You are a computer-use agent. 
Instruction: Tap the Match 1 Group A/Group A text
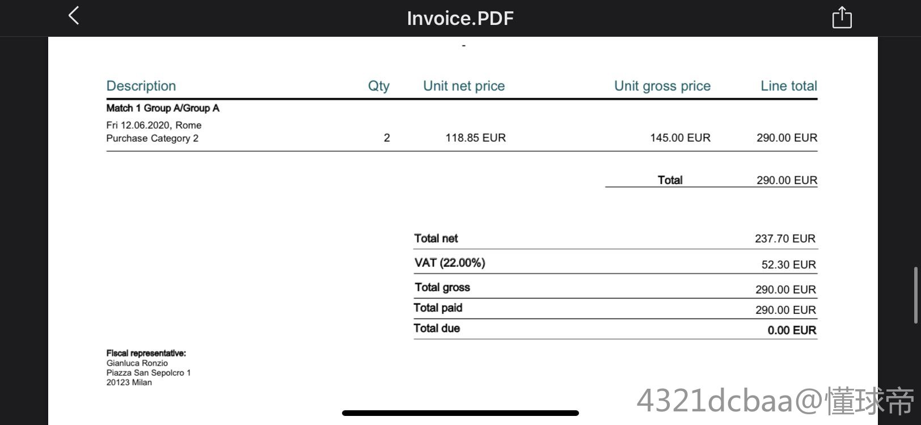point(163,108)
